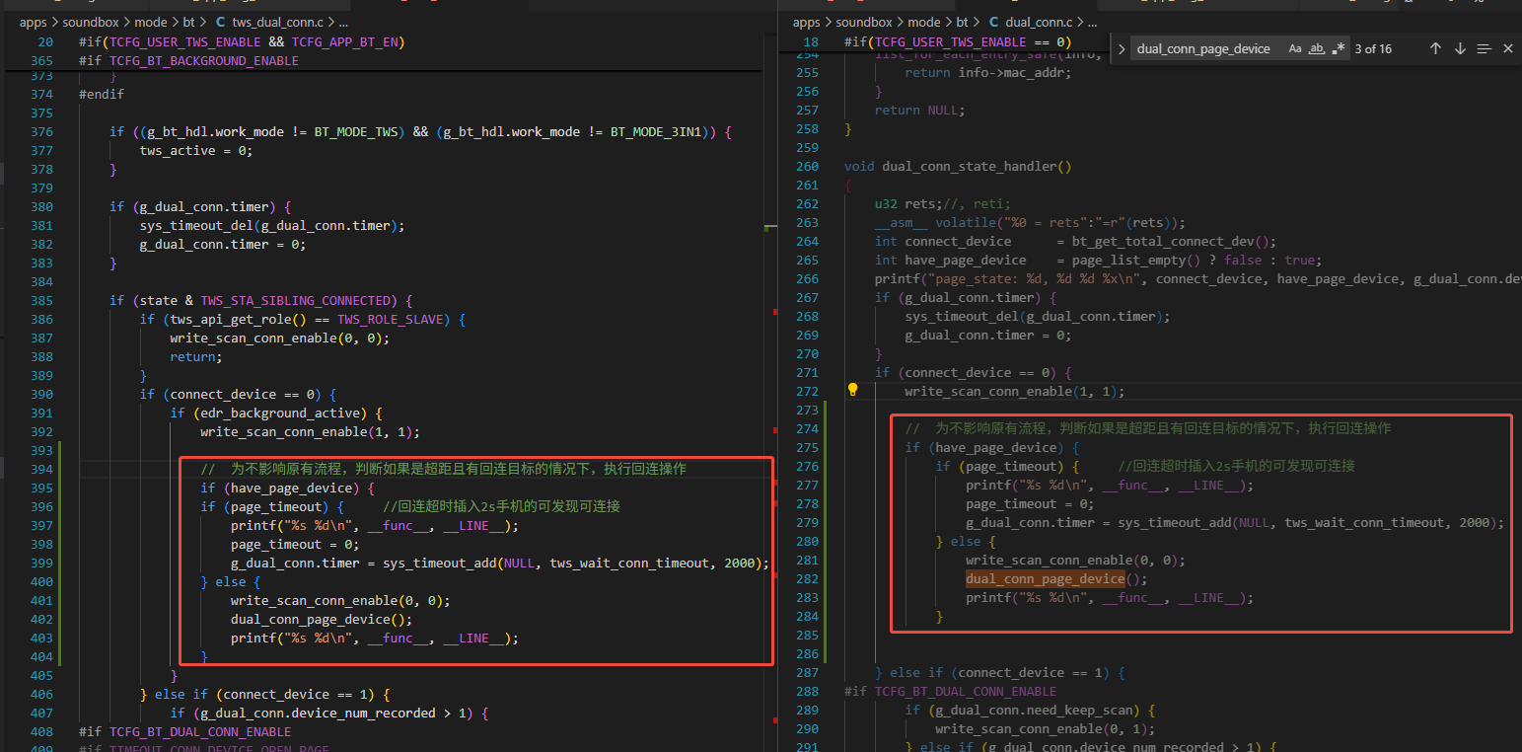The image size is (1522, 752).
Task: Click the lightbulb code action on line 272
Action: click(x=853, y=391)
